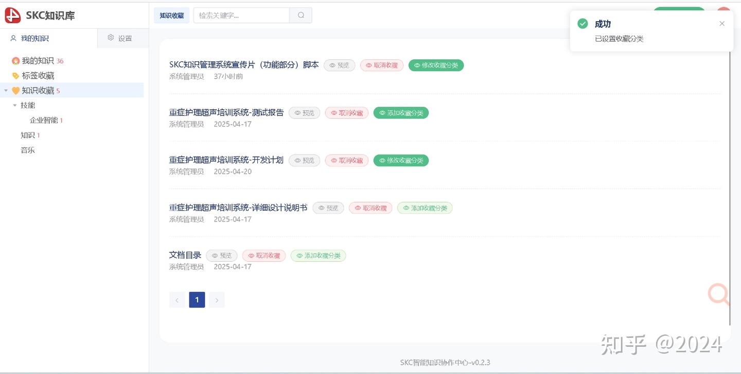Click 添加收藏分类 for the 测试报告 row
The width and height of the screenshot is (741, 374).
pyautogui.click(x=401, y=113)
